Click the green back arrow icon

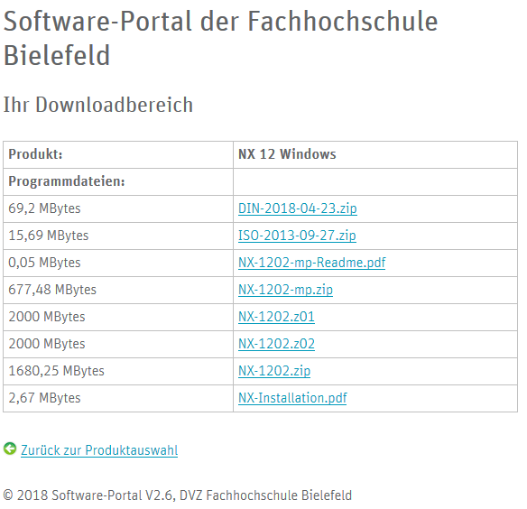coord(10,449)
